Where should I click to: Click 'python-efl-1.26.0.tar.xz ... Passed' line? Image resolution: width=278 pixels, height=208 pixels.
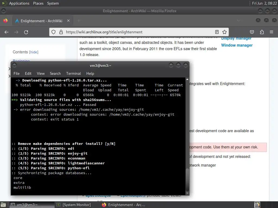pyautogui.click(x=58, y=105)
